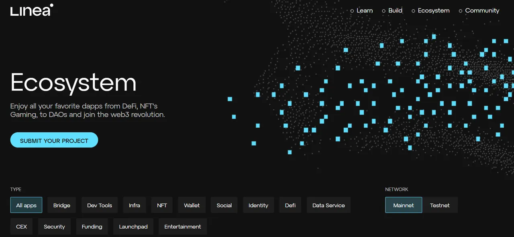Choose the CEX filter
Screen dimensions: 514x237
pyautogui.click(x=22, y=226)
